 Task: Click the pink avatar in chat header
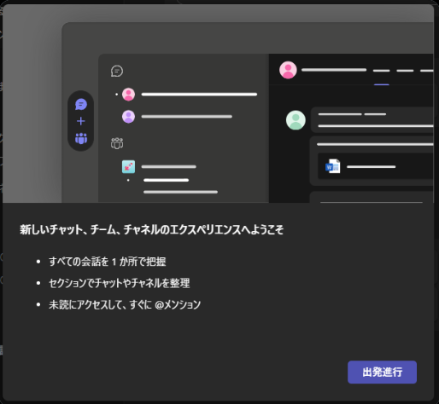[288, 70]
